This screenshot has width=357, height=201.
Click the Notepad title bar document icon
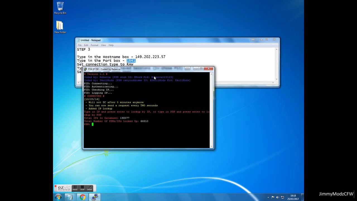tap(78, 40)
